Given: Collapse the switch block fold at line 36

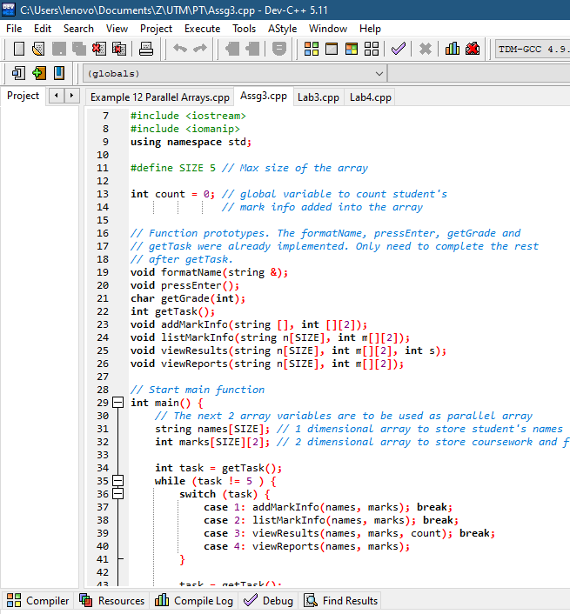Looking at the screenshot, I should [118, 494].
